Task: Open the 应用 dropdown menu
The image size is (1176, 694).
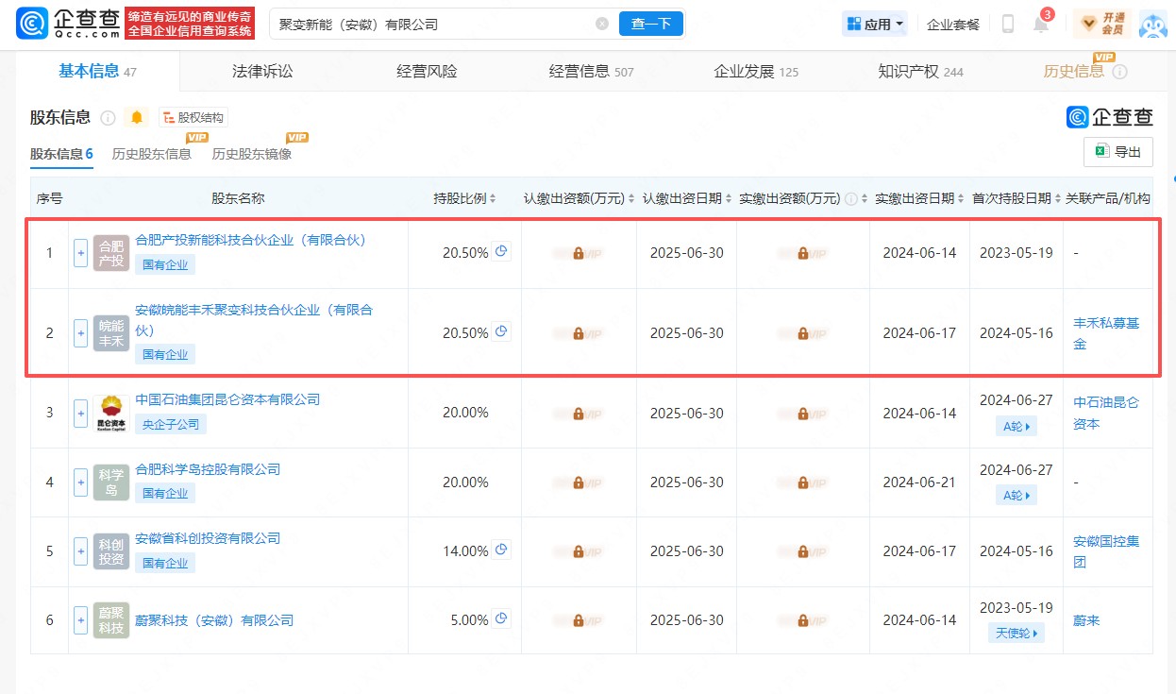Action: [x=875, y=25]
